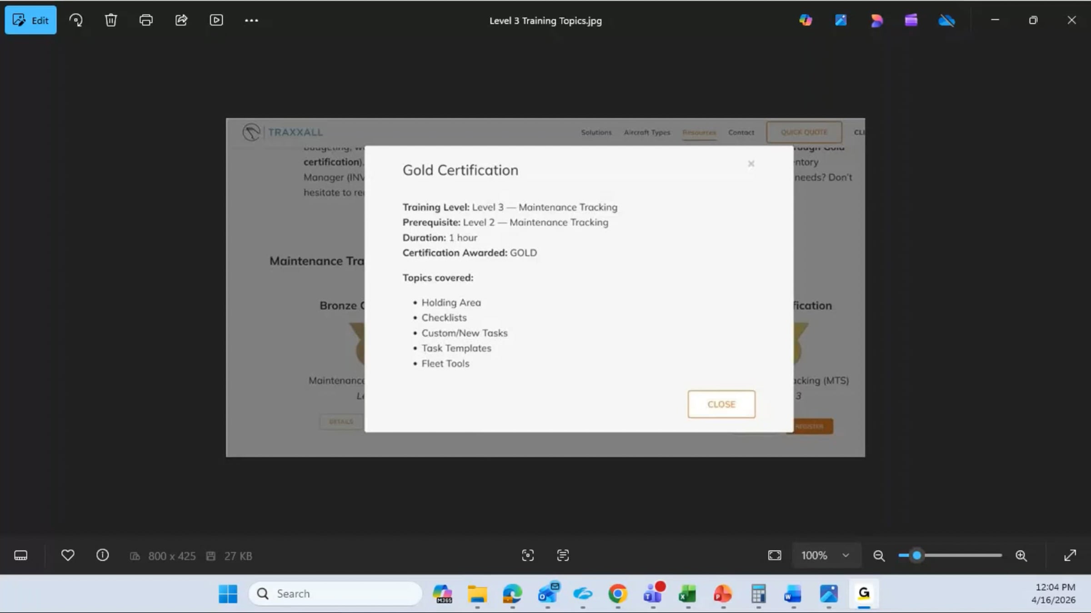Add photo to favorites with heart icon

(x=68, y=555)
